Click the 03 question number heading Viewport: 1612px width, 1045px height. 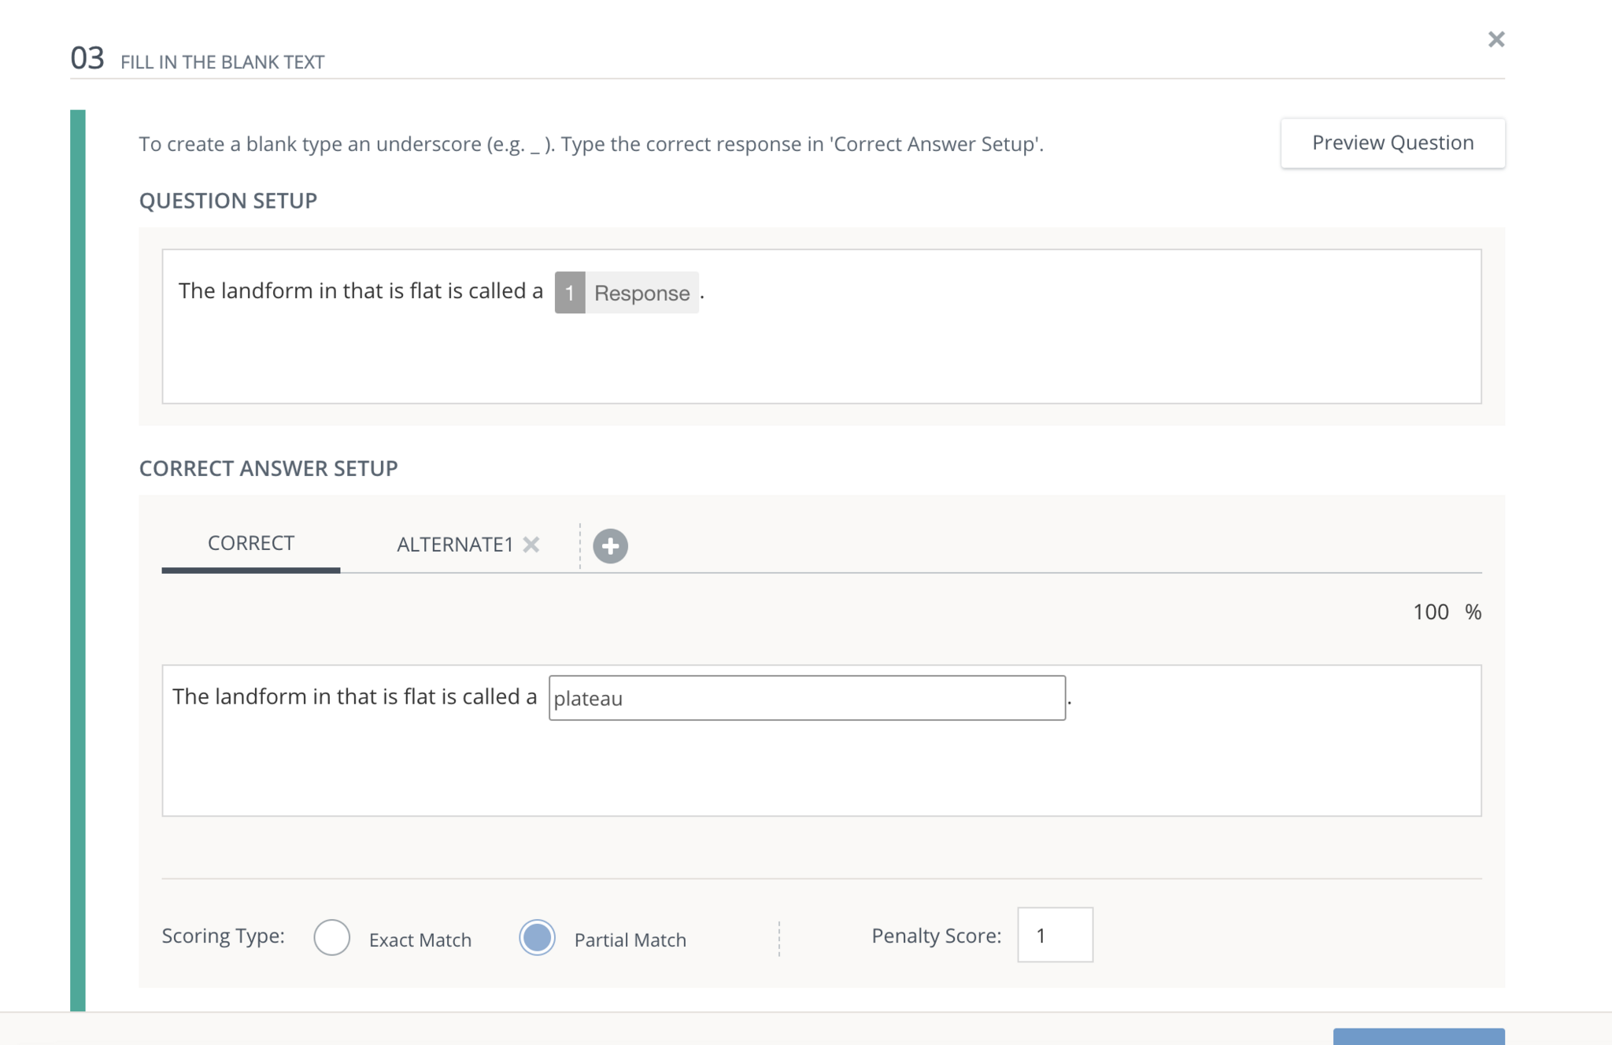[87, 58]
